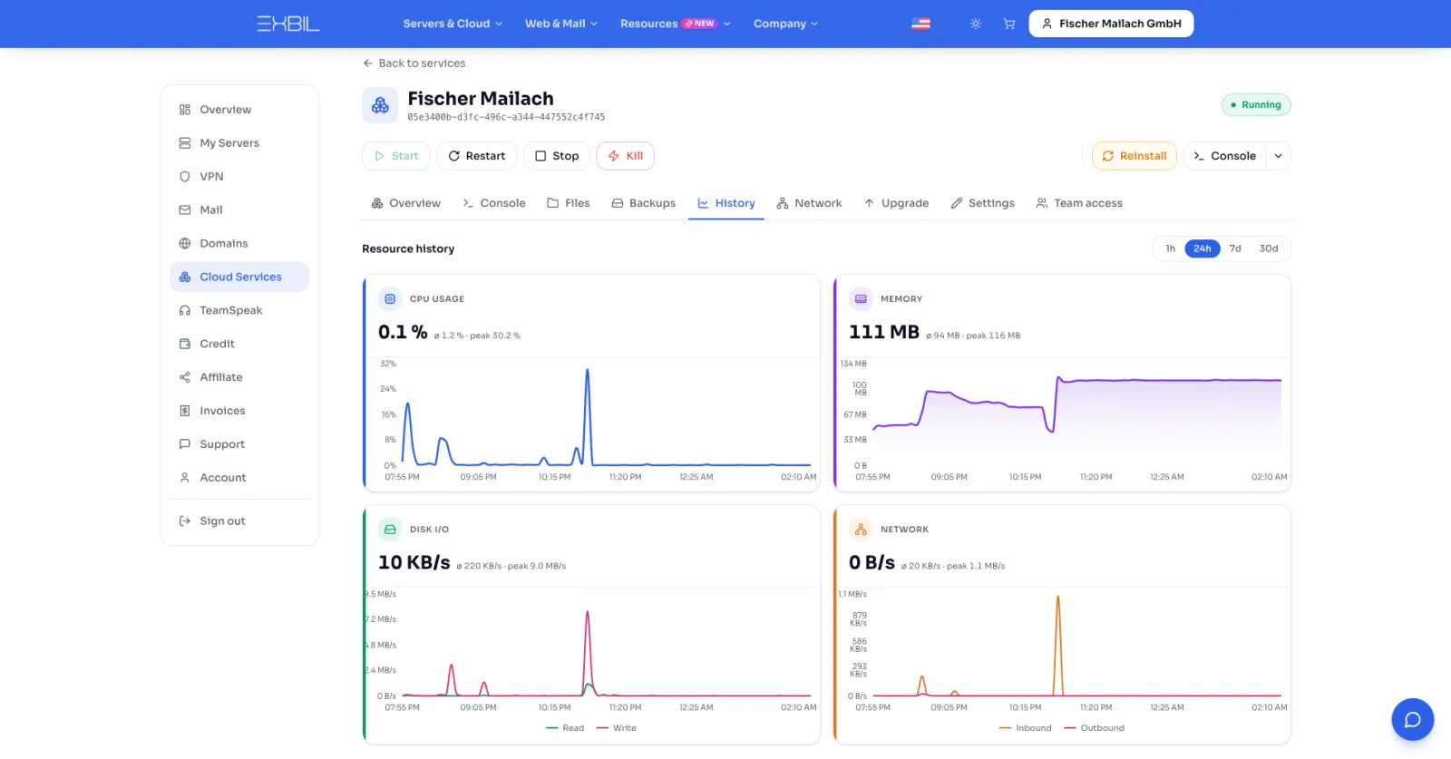The width and height of the screenshot is (1451, 759).
Task: Switch to the History tab
Action: [x=726, y=203]
